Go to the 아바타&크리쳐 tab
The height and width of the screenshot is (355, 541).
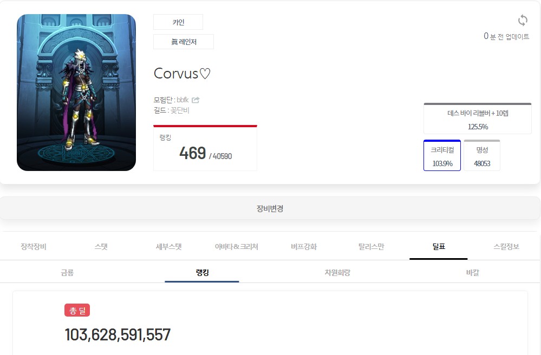tap(236, 247)
